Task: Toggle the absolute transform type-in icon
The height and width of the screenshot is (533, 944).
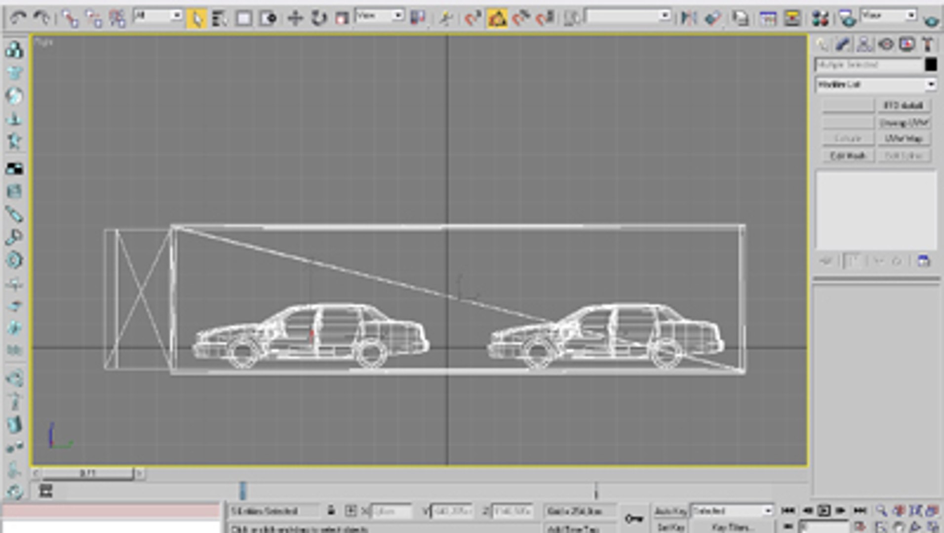Action: tap(351, 511)
